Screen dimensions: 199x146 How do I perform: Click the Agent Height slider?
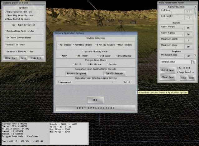172,29
